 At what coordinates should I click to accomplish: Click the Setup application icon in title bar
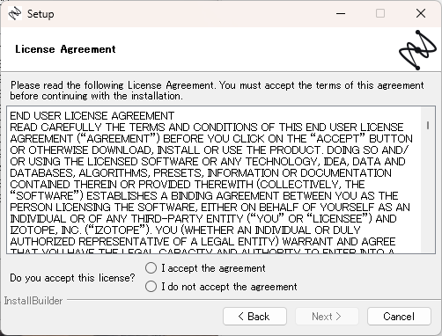pos(15,13)
